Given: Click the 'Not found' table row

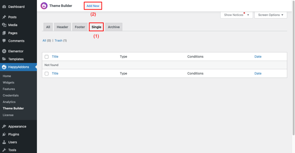Looking at the screenshot, I should pos(164,65).
